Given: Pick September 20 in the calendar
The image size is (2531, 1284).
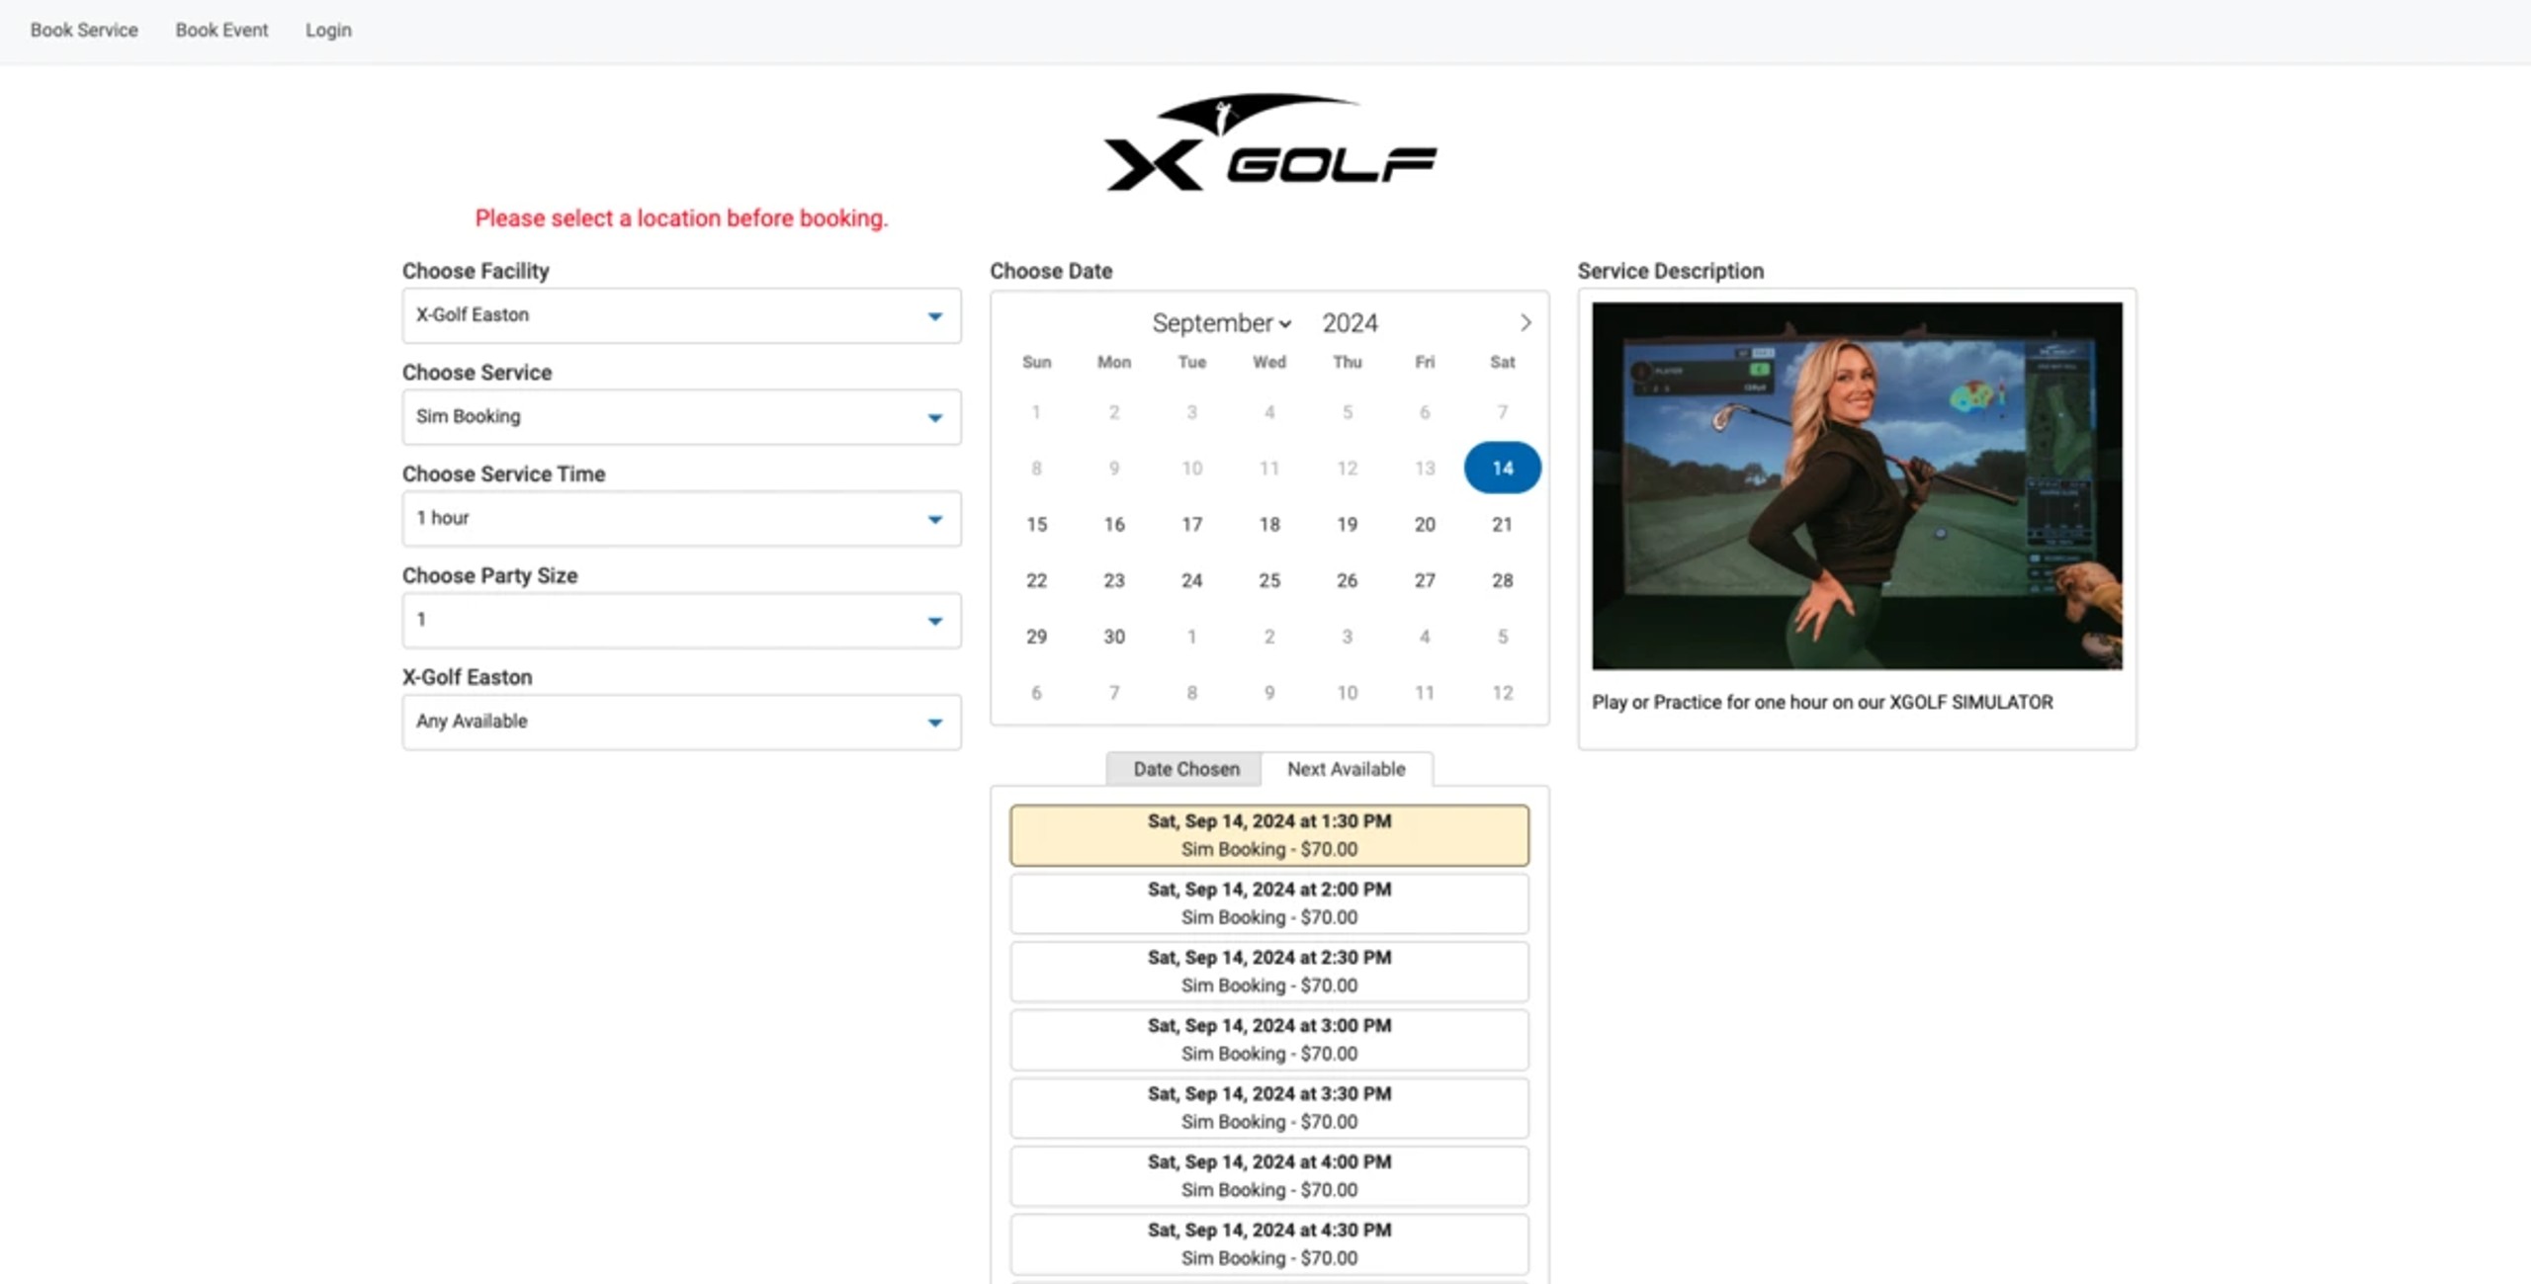Looking at the screenshot, I should pos(1425,524).
